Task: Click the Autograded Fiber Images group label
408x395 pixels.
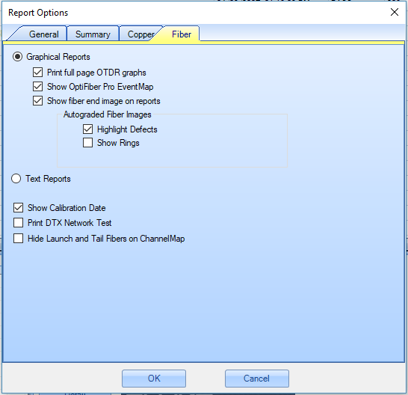Action: [x=107, y=114]
